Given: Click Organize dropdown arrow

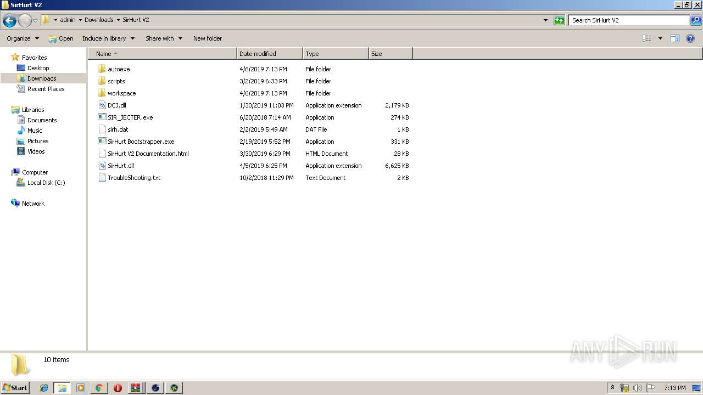Looking at the screenshot, I should point(37,38).
